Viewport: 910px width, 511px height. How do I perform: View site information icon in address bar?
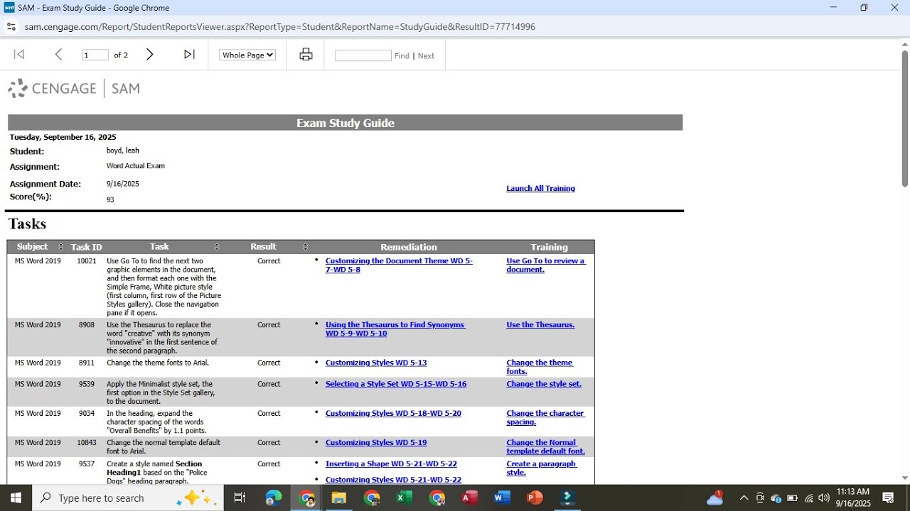11,27
